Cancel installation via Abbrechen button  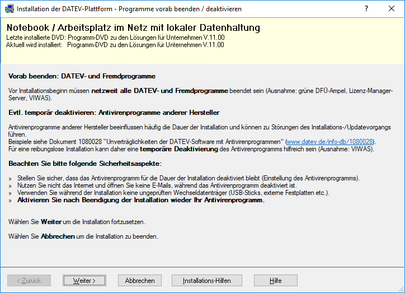coord(140,280)
